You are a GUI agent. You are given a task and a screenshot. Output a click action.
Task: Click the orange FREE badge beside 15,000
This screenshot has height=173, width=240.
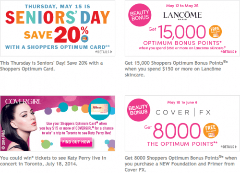215,32
